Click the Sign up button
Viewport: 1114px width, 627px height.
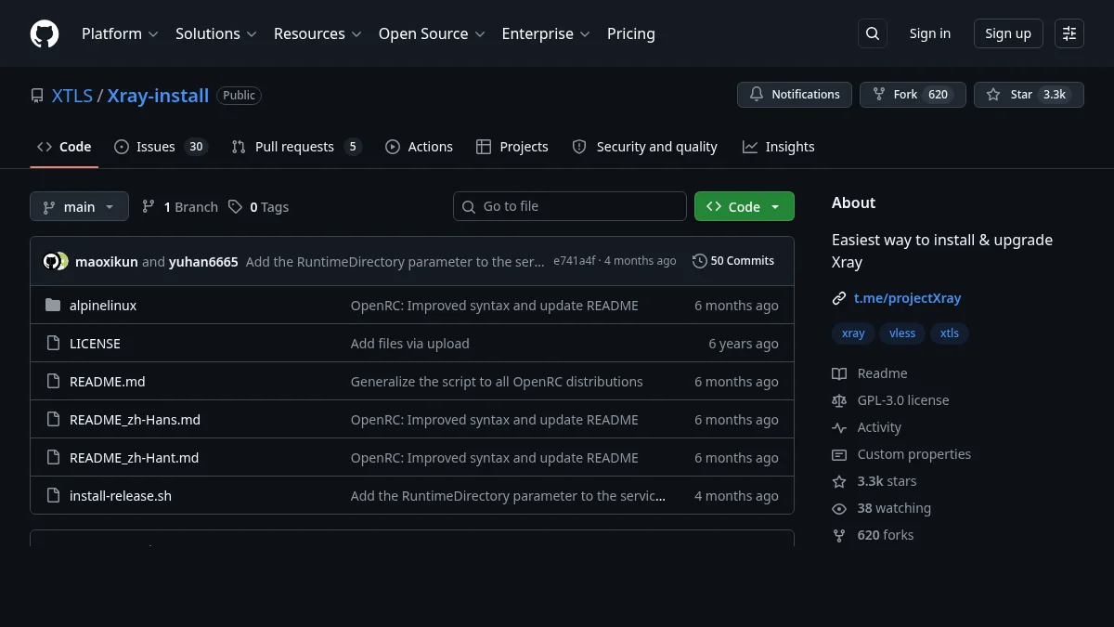(1008, 33)
